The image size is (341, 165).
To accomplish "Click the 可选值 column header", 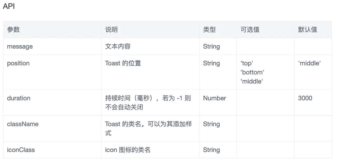I will pyautogui.click(x=250, y=30).
